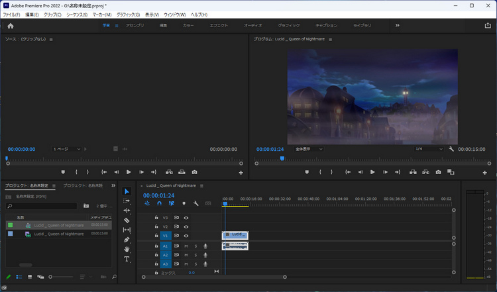Toggle V3 track output eye
This screenshot has width=497, height=292.
click(186, 218)
